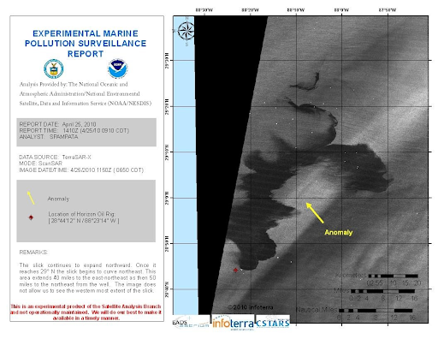The width and height of the screenshot is (438, 339).
Task: Click the yellow anomaly arrow in the legend
Action: coord(31,198)
